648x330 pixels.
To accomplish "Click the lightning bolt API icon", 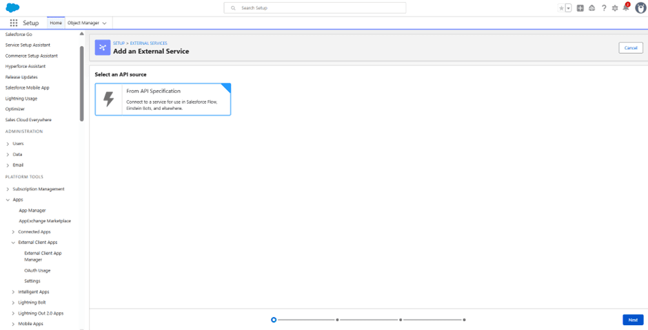I will click(x=109, y=99).
